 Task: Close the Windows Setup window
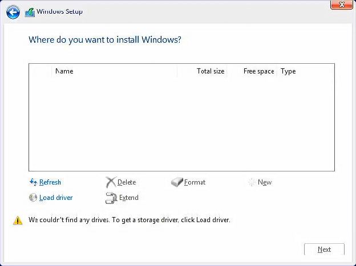(342, 5)
